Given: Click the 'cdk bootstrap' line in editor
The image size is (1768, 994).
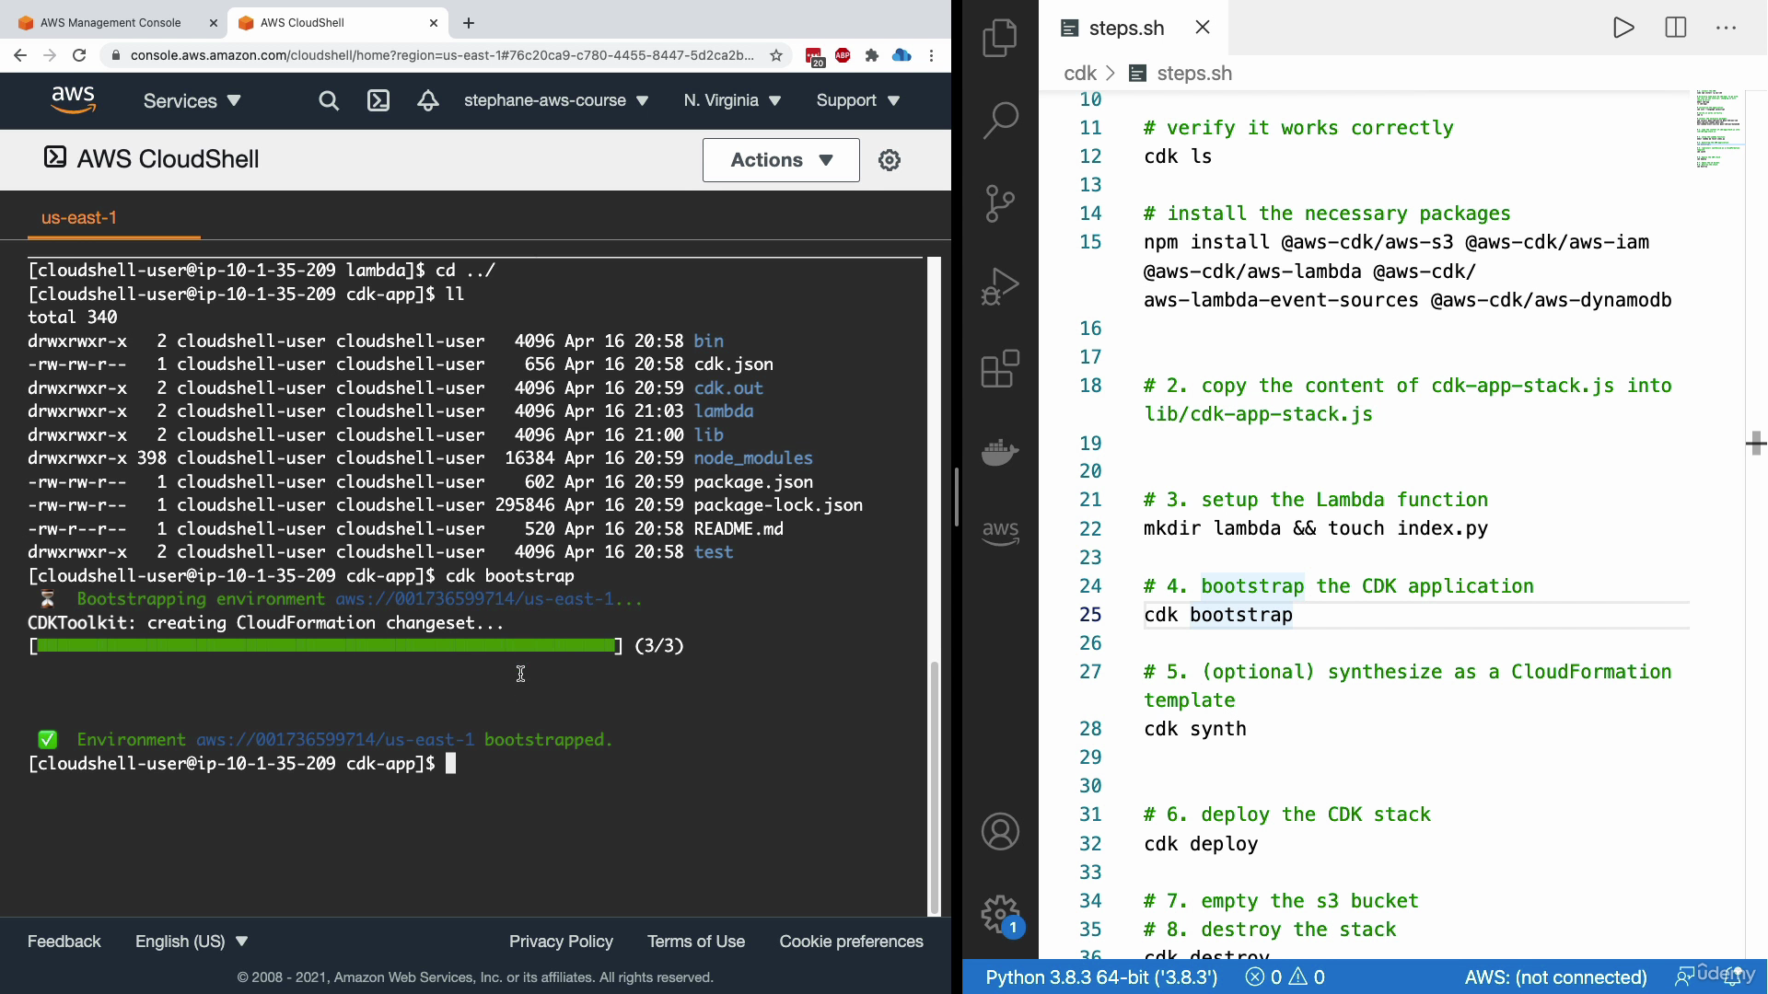Looking at the screenshot, I should coord(1218,615).
